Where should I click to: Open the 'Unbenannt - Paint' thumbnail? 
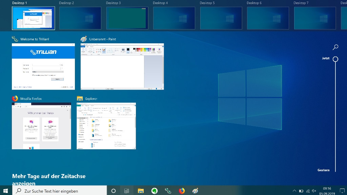coord(122,66)
